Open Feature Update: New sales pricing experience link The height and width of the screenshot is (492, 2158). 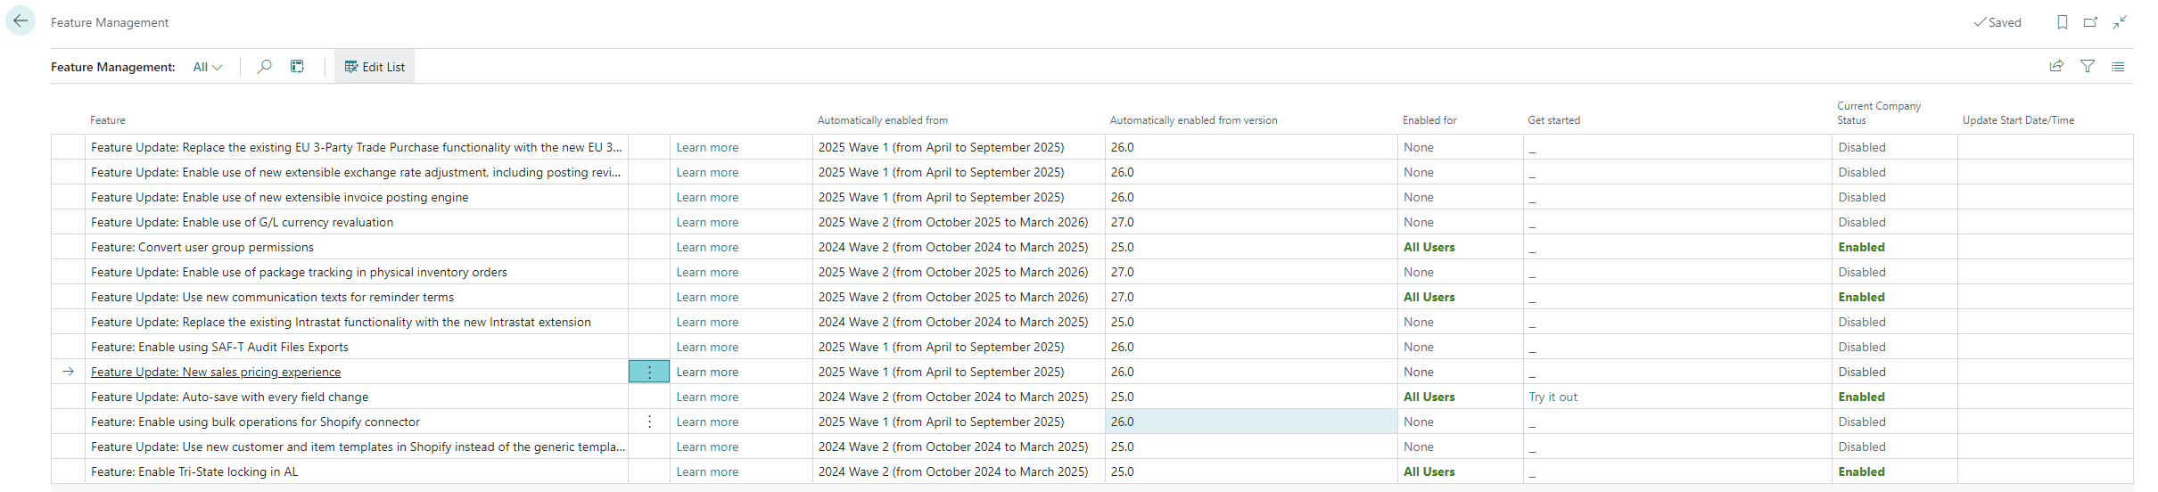click(216, 372)
